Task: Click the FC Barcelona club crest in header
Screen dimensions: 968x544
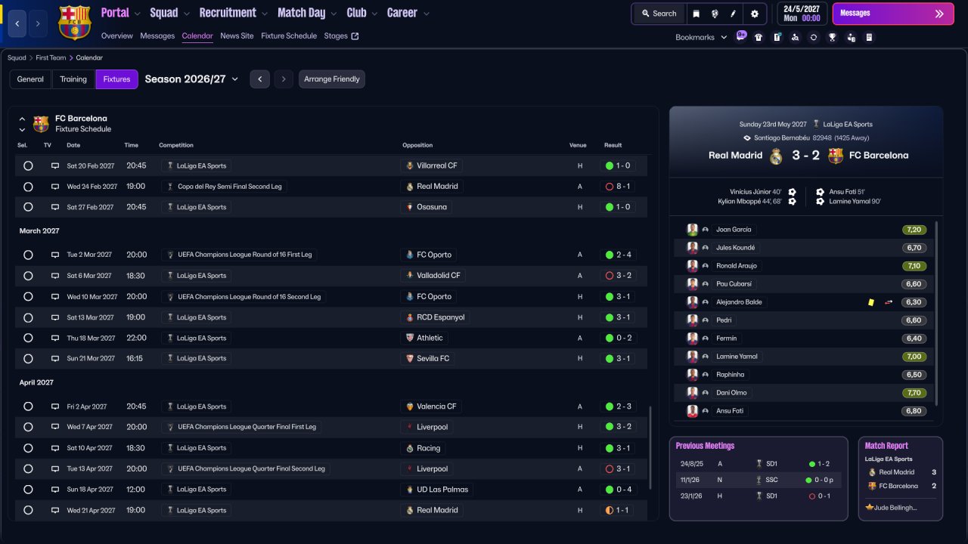Action: [x=74, y=22]
